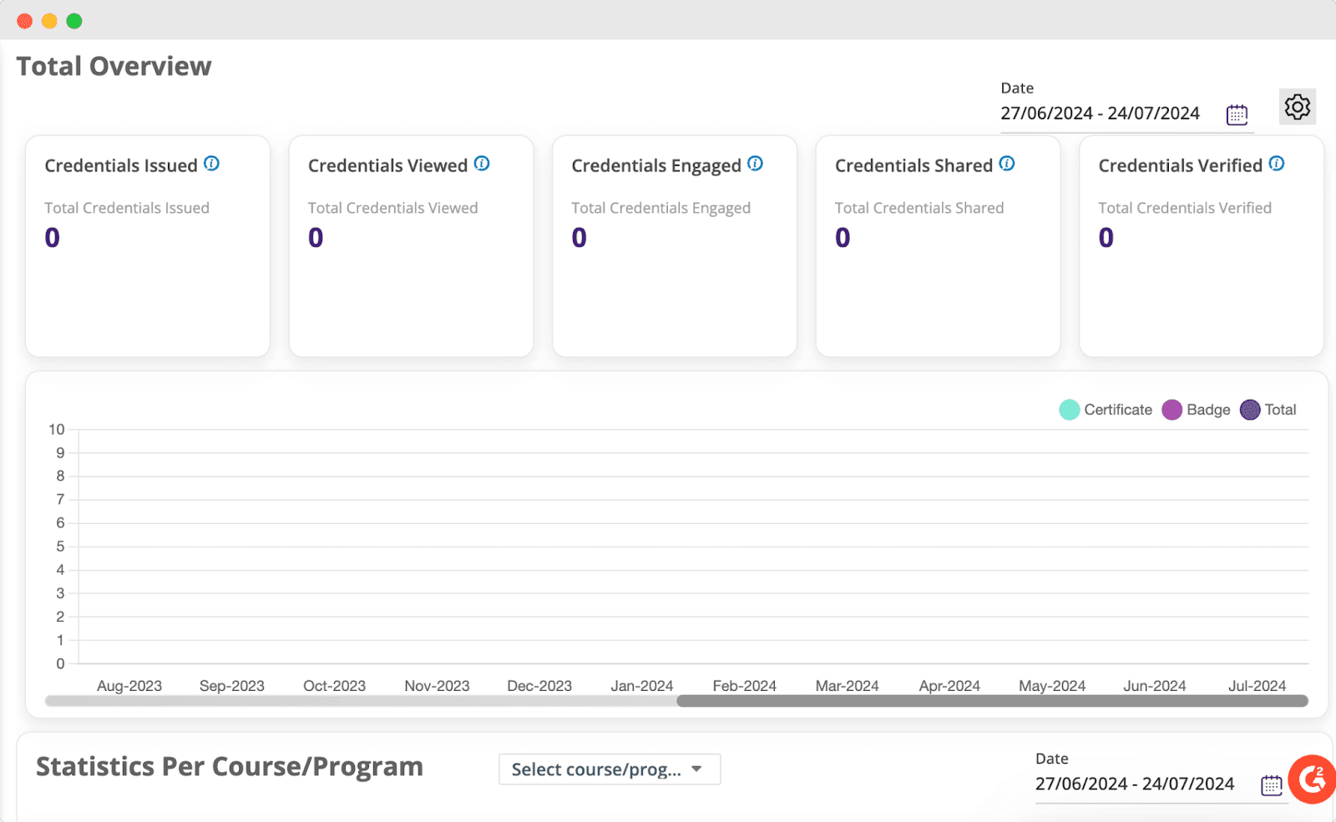This screenshot has height=822, width=1336.
Task: Click the Total Credentials Verified value
Action: point(1106,238)
